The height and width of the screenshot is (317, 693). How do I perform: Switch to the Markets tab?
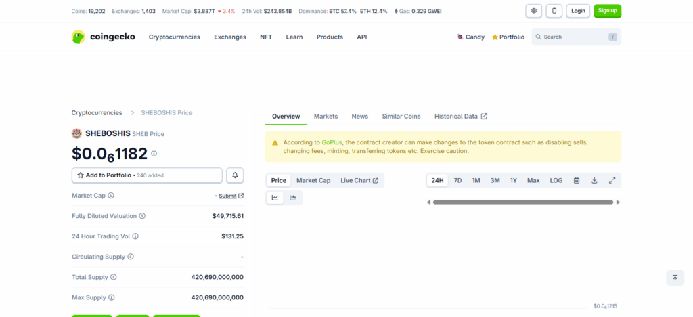click(326, 117)
